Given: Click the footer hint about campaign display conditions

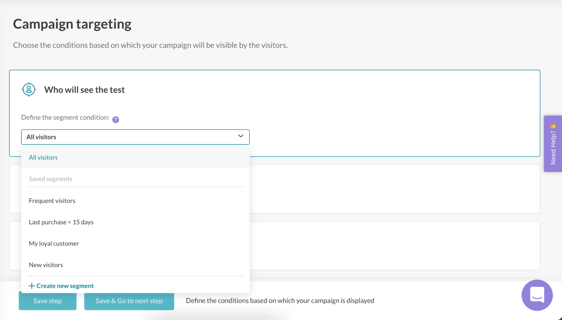Looking at the screenshot, I should point(280,301).
